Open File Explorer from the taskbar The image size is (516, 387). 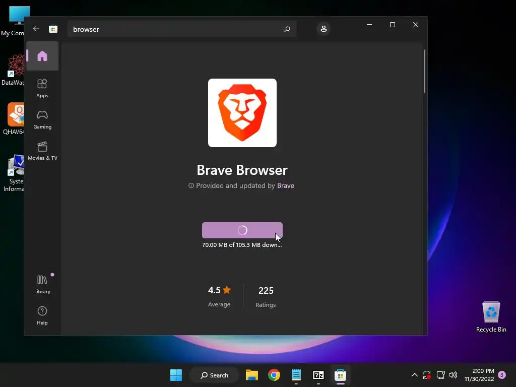click(x=252, y=375)
